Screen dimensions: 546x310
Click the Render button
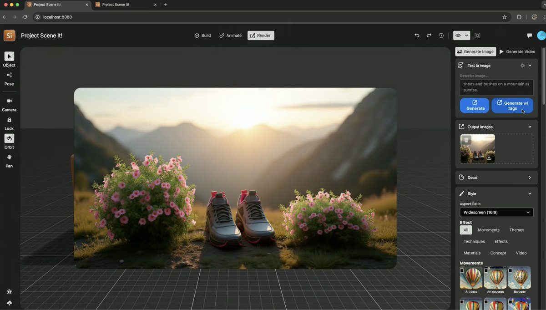click(261, 35)
